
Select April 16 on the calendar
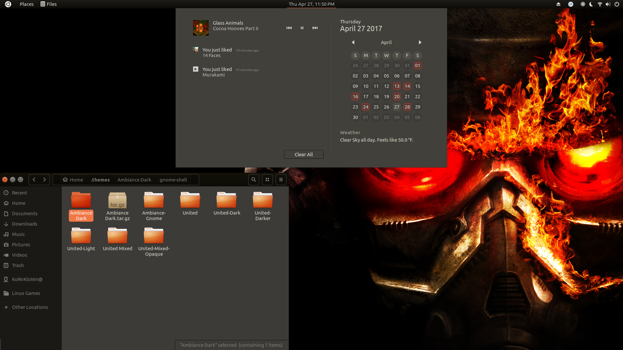(355, 97)
